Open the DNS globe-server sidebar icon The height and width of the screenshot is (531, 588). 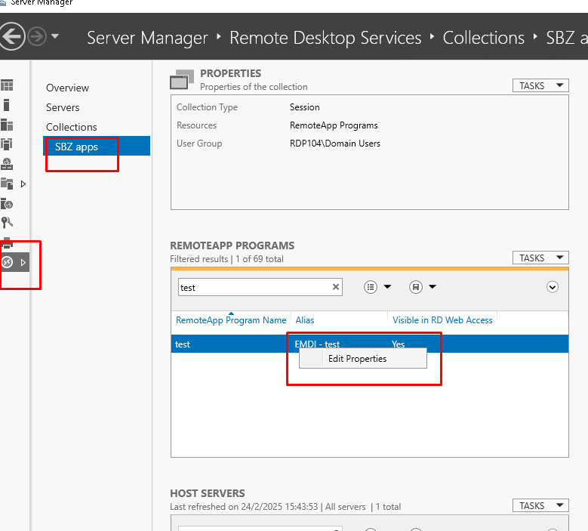pos(7,164)
